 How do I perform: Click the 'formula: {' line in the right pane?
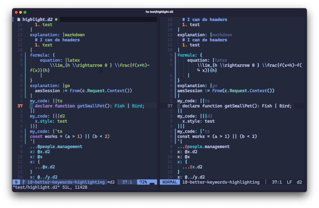[x=190, y=55]
